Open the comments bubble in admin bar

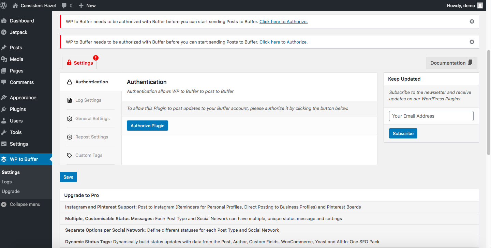point(64,6)
